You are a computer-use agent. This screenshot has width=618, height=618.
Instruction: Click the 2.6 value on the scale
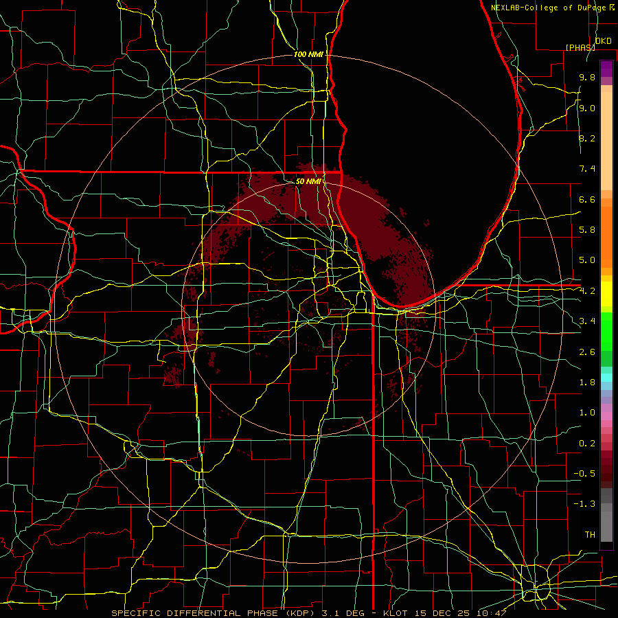pyautogui.click(x=587, y=352)
